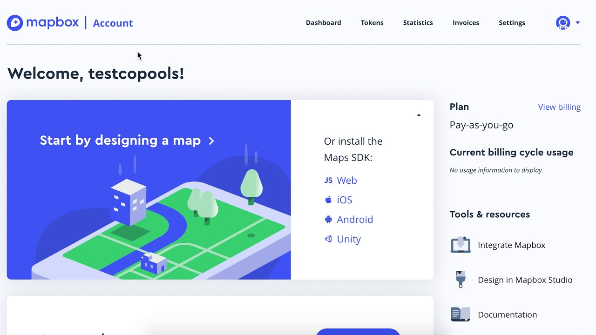
Task: Click the Unity icon
Action: (328, 239)
